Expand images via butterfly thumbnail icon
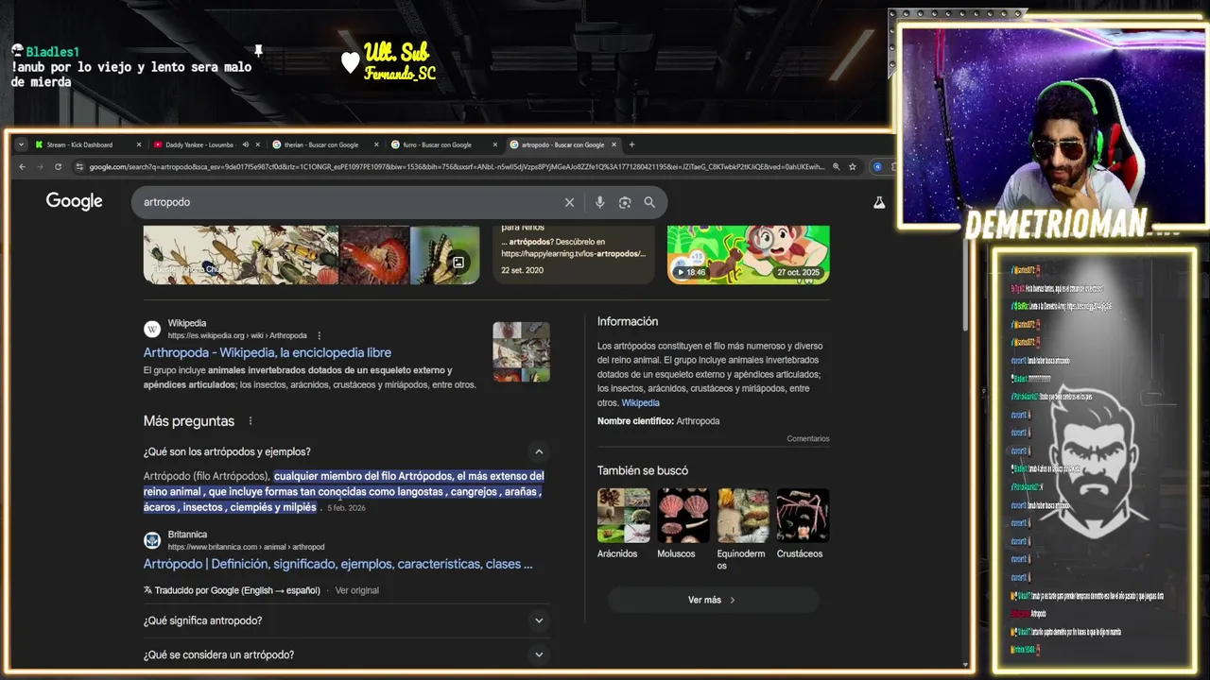Screen dimensions: 1210x680 pyautogui.click(x=458, y=263)
